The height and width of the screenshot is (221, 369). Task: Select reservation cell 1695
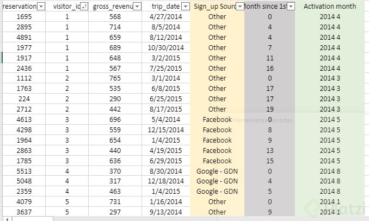tap(24, 17)
